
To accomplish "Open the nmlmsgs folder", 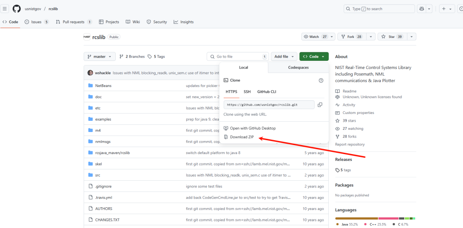I will click(x=103, y=141).
